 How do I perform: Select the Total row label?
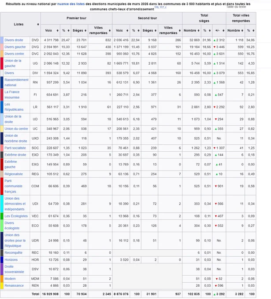tap(36, 294)
